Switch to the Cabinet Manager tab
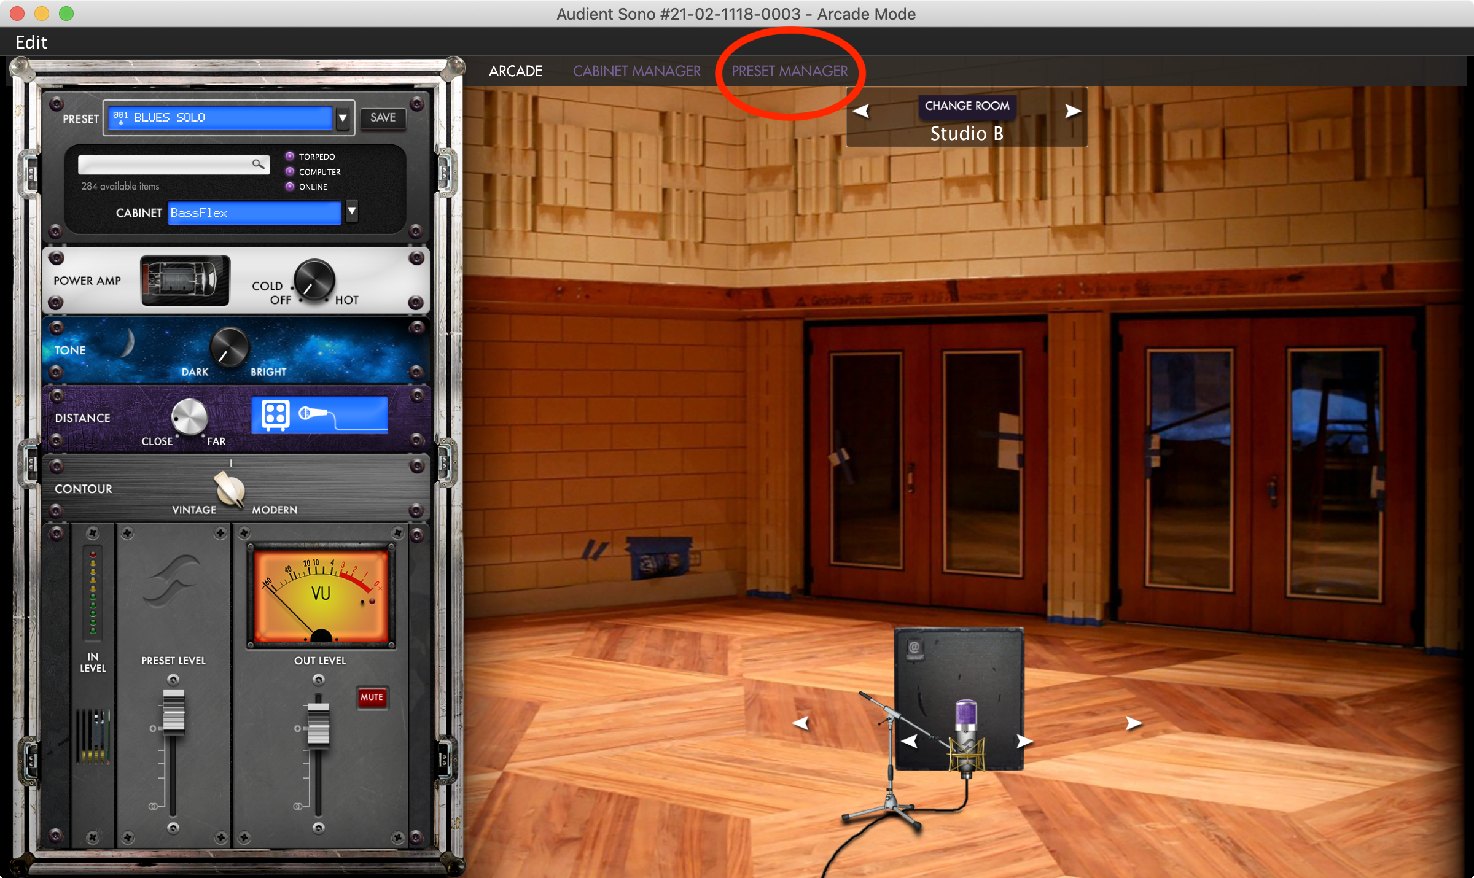The width and height of the screenshot is (1474, 878). click(x=636, y=71)
